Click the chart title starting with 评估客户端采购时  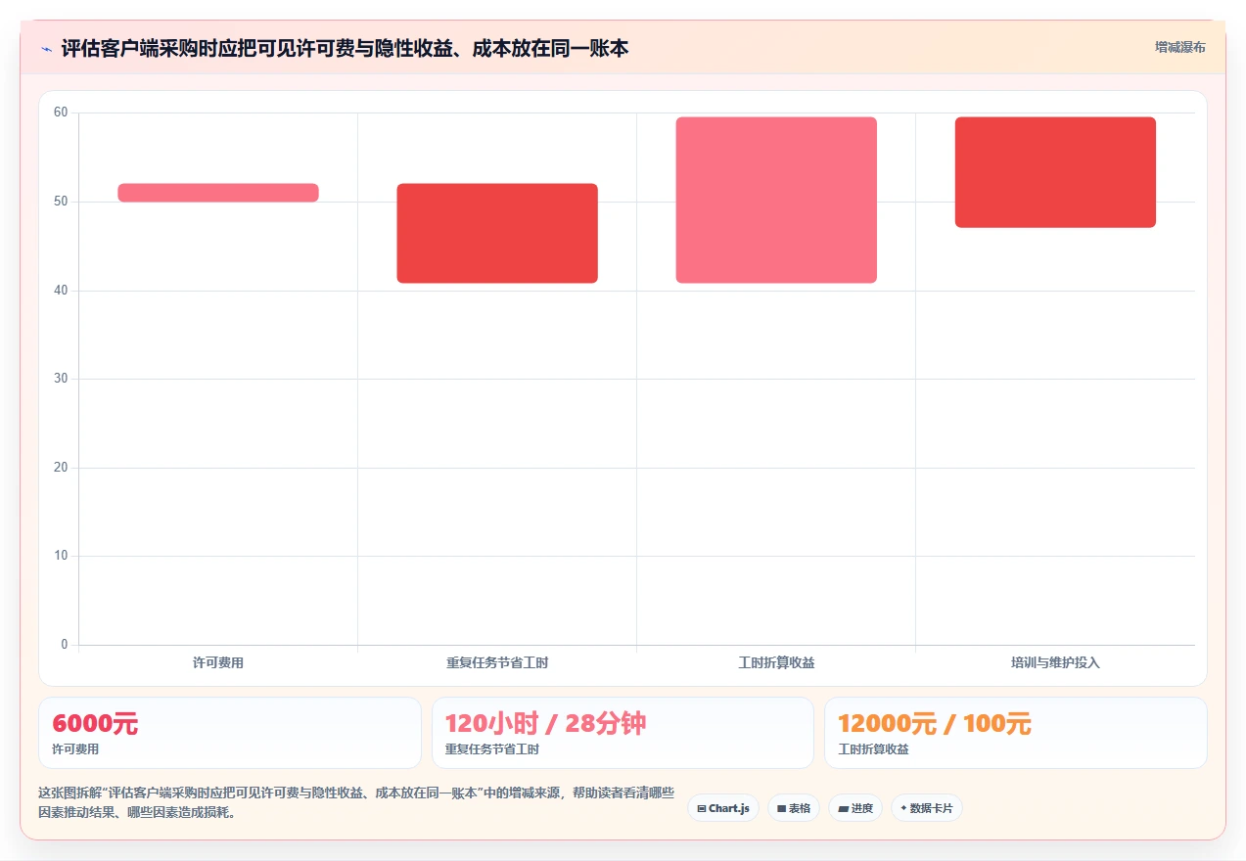tap(345, 48)
